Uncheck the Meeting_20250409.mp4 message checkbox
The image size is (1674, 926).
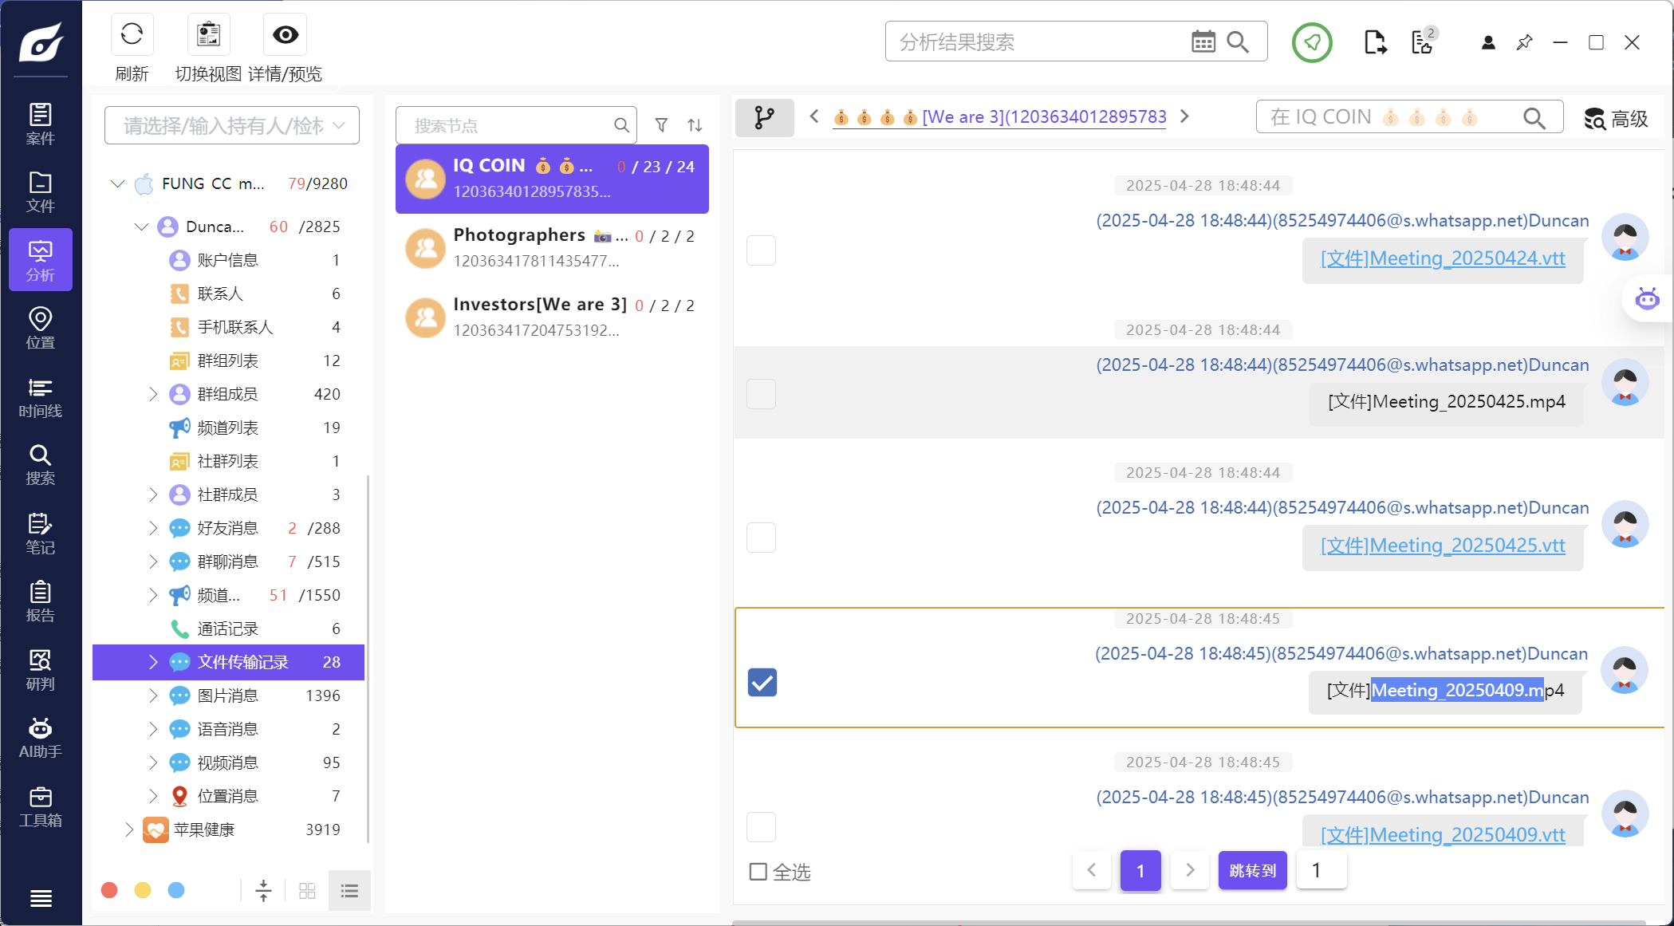pyautogui.click(x=762, y=682)
